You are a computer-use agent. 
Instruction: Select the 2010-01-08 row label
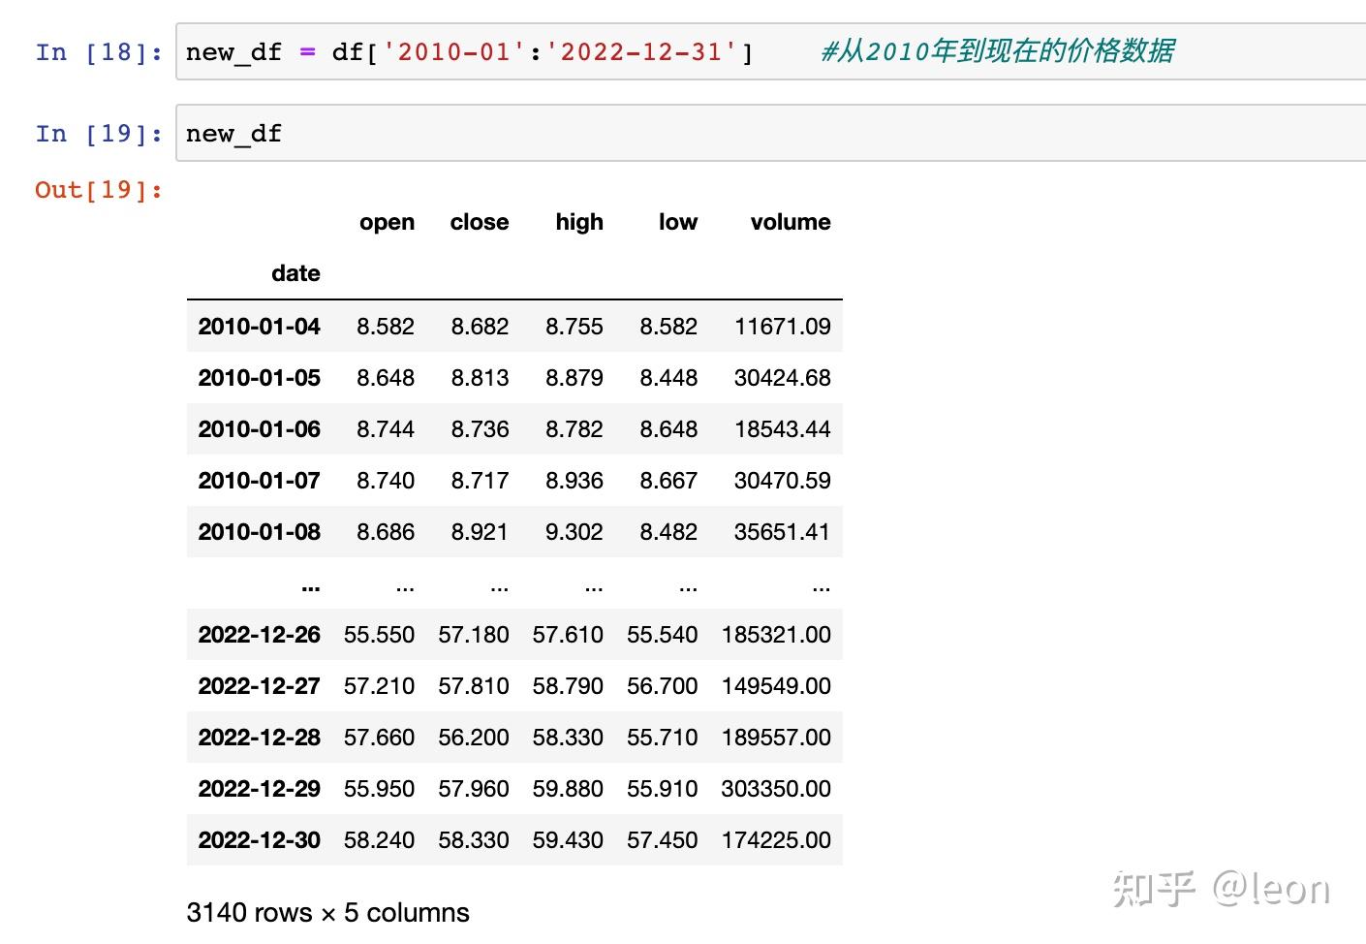259,532
